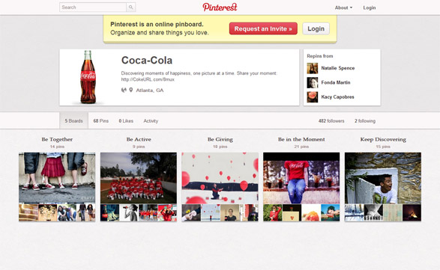Open the Be Giving board title

coord(220,139)
